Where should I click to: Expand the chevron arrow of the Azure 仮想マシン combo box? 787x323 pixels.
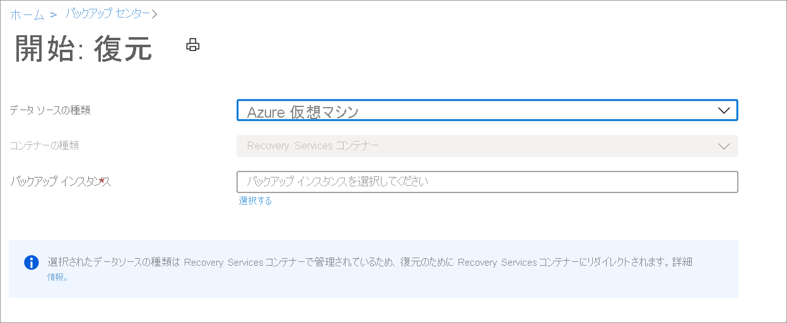[723, 110]
